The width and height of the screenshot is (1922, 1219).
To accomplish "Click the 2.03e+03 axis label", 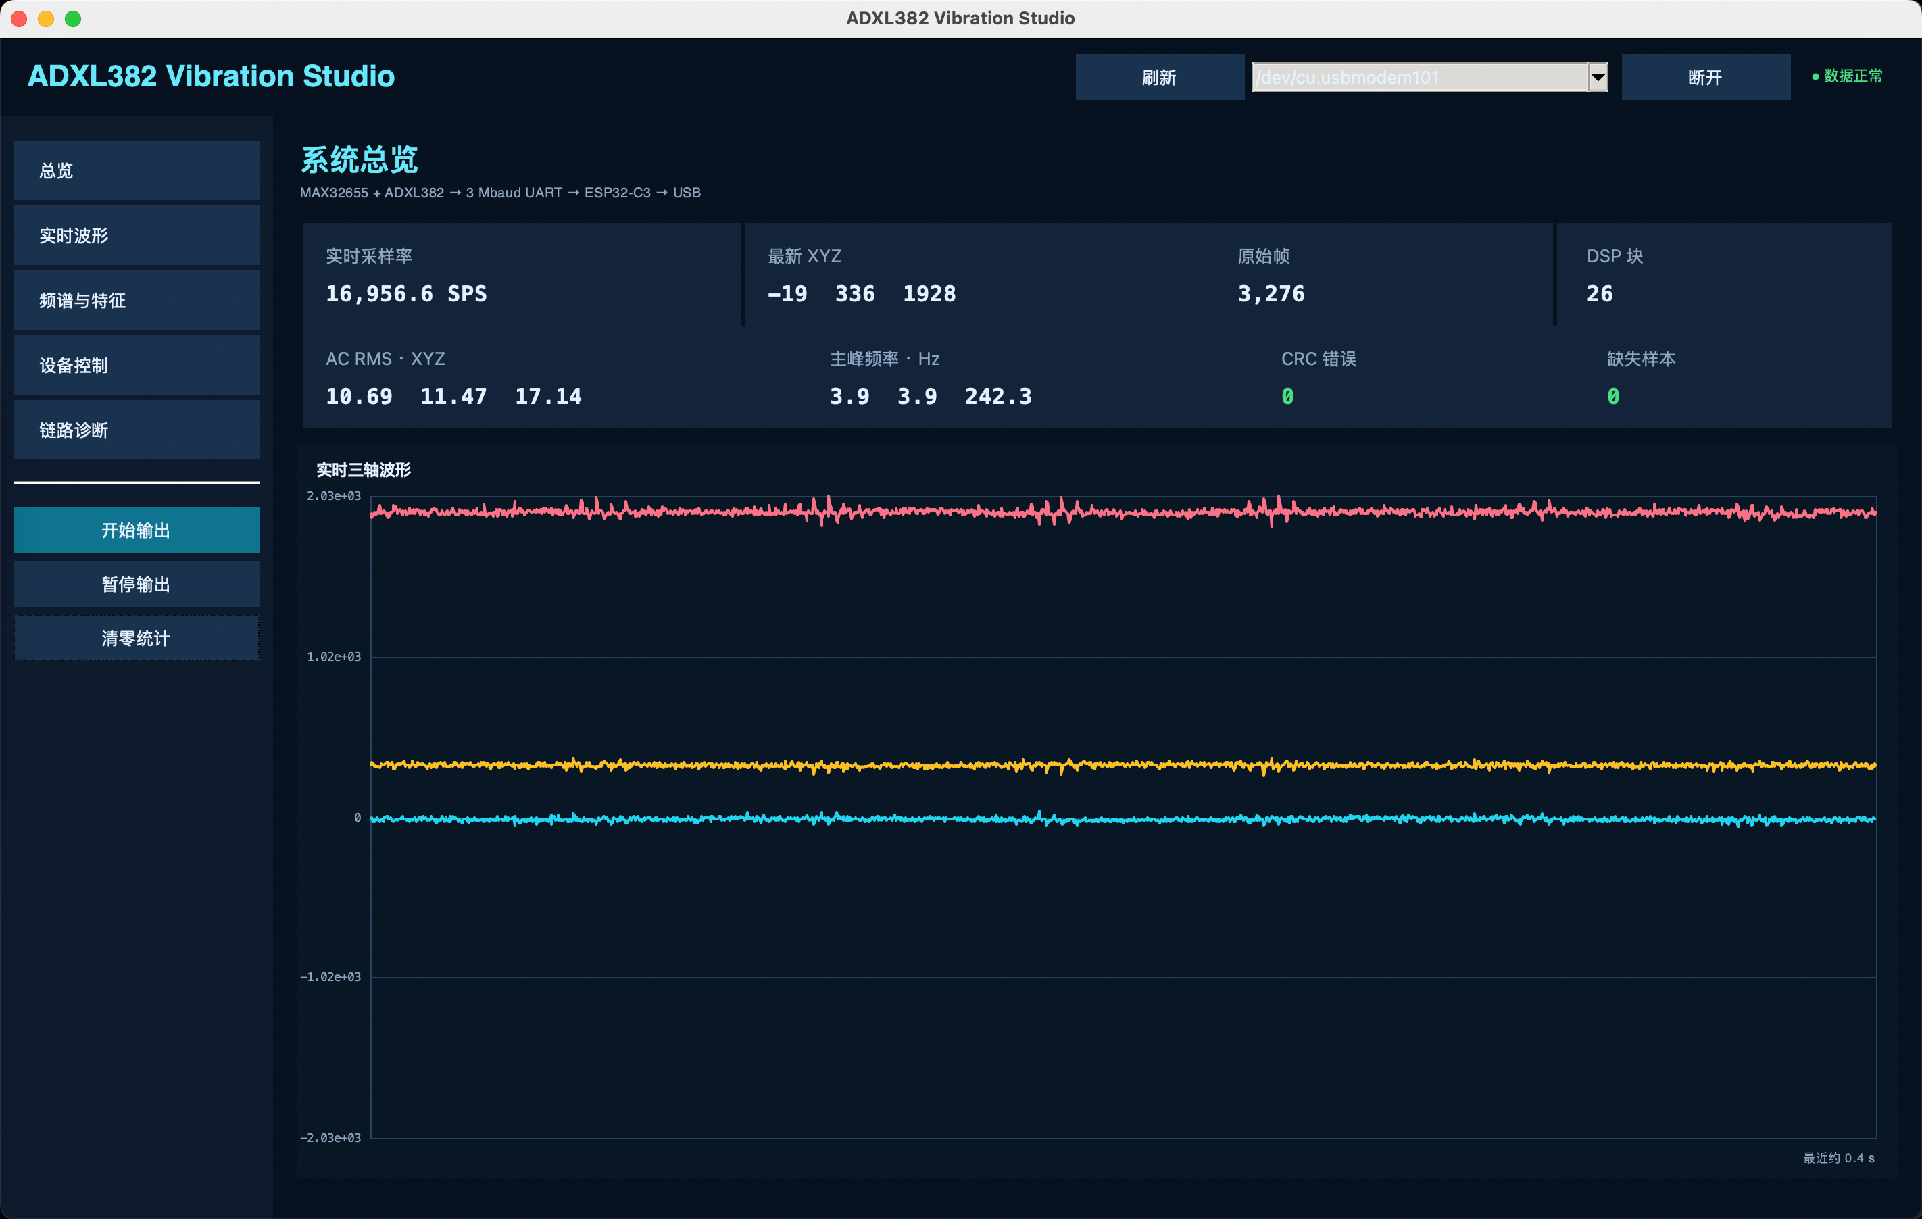I will point(334,496).
